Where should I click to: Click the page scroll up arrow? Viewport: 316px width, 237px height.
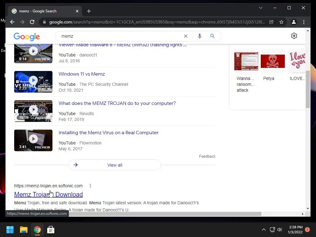coord(308,31)
